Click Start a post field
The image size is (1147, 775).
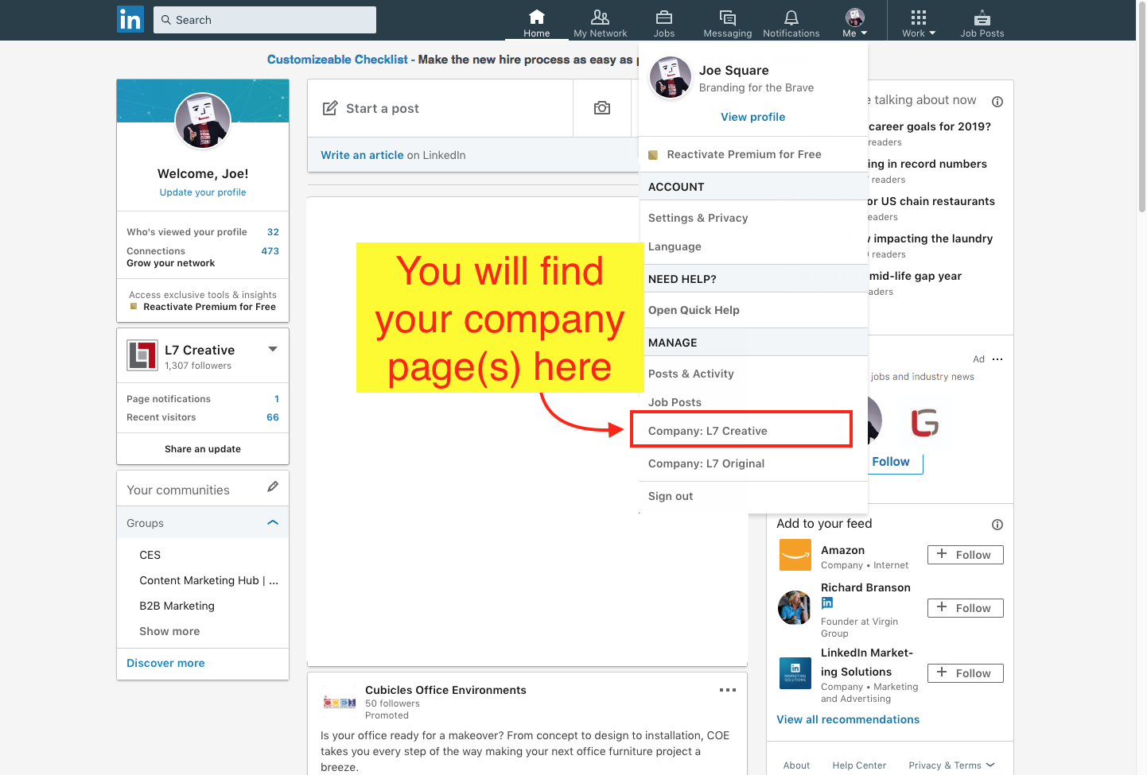pyautogui.click(x=441, y=108)
